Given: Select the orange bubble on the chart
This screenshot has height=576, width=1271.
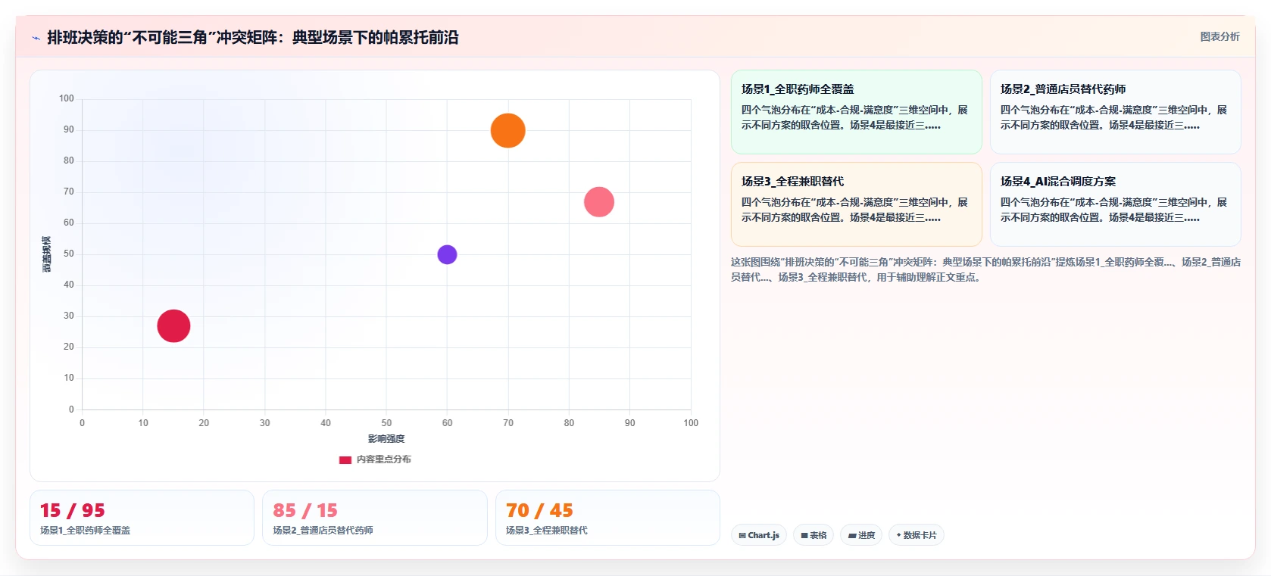Looking at the screenshot, I should [507, 130].
